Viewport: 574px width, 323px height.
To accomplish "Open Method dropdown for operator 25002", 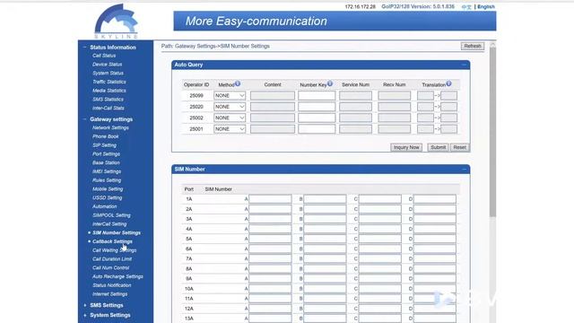I will (230, 118).
